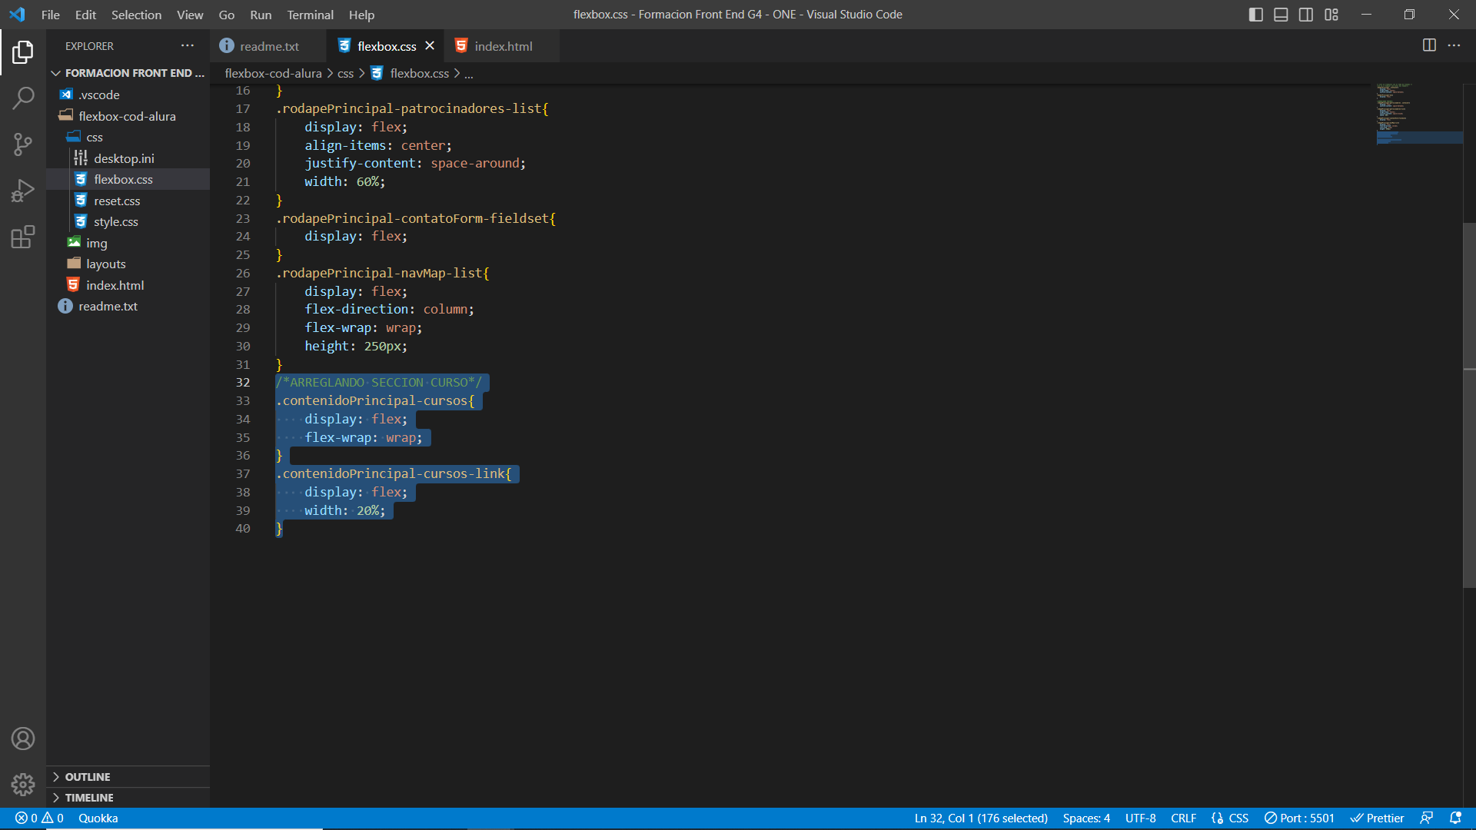The height and width of the screenshot is (830, 1476).
Task: Open the Run menu
Action: pos(261,15)
